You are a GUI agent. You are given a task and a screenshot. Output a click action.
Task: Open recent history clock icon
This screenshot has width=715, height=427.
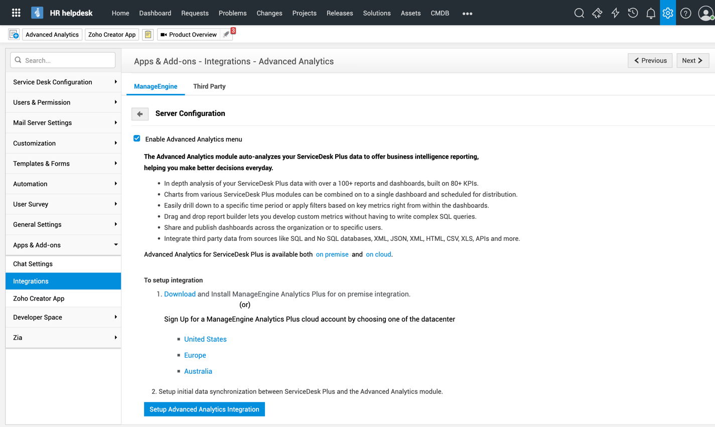(x=633, y=13)
